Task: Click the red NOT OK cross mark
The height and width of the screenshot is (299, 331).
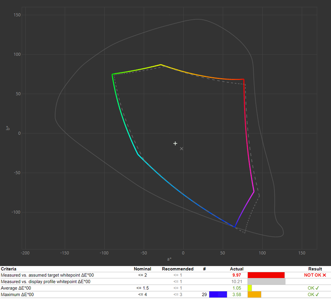Action: (x=324, y=275)
